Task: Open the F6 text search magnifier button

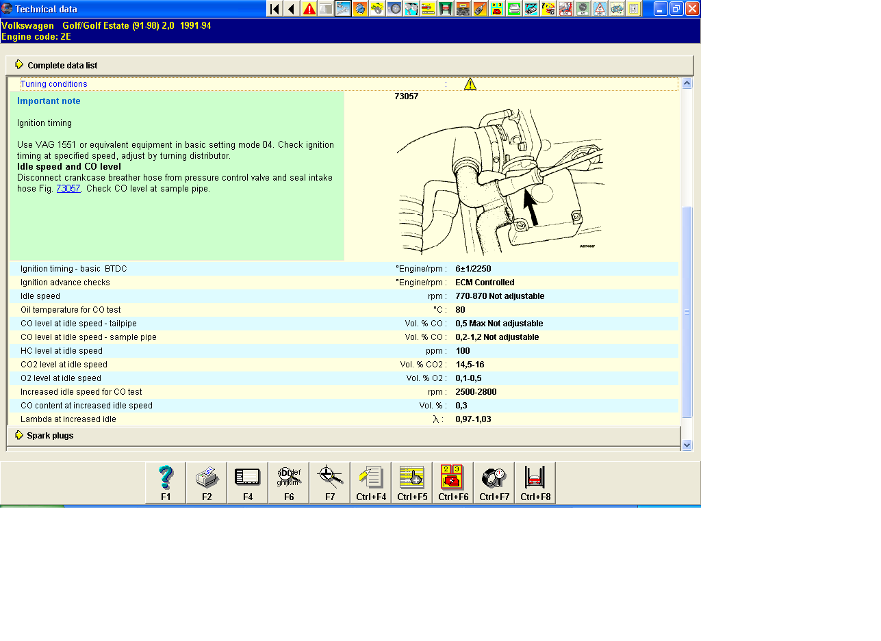Action: [289, 483]
